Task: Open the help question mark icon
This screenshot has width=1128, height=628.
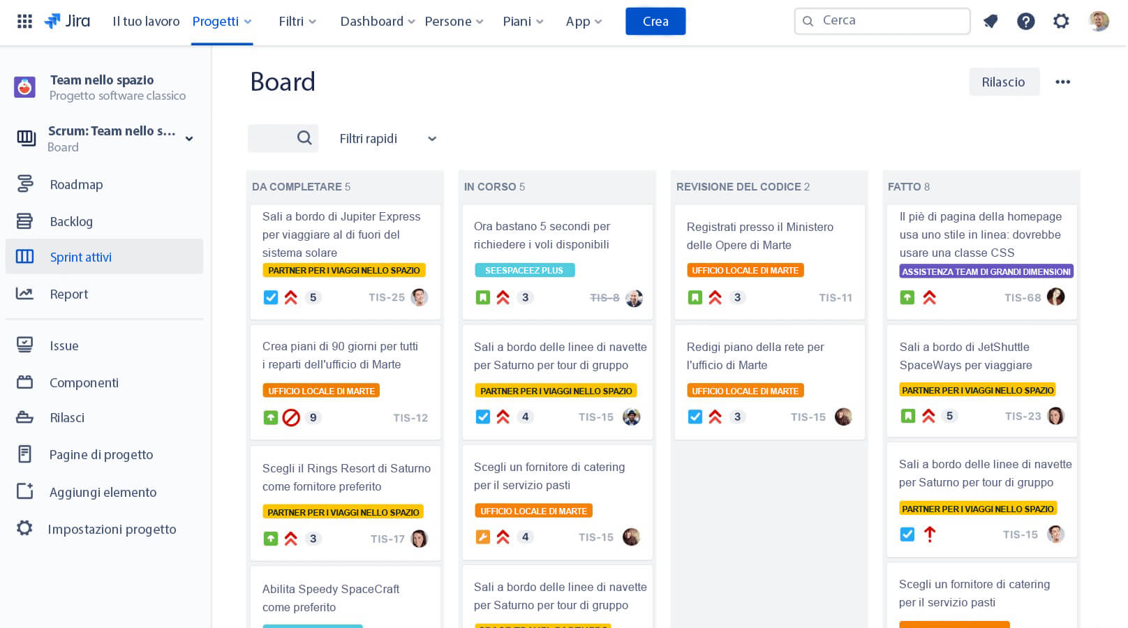Action: [1025, 22]
